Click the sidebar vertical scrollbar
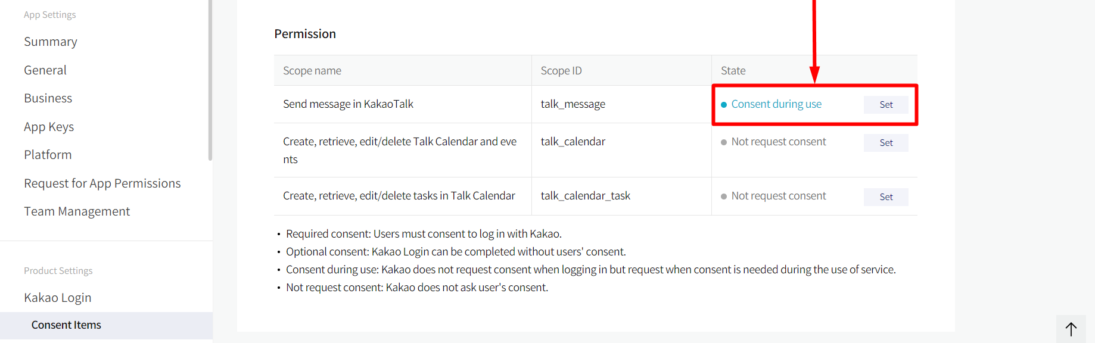The width and height of the screenshot is (1095, 343). [210, 80]
